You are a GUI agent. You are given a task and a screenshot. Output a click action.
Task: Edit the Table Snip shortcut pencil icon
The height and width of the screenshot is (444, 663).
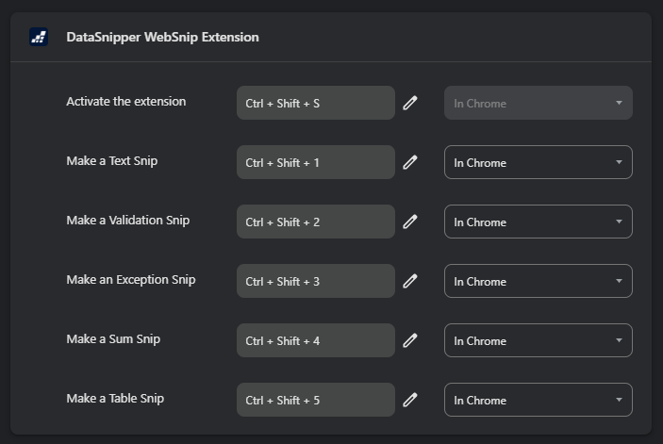point(409,401)
